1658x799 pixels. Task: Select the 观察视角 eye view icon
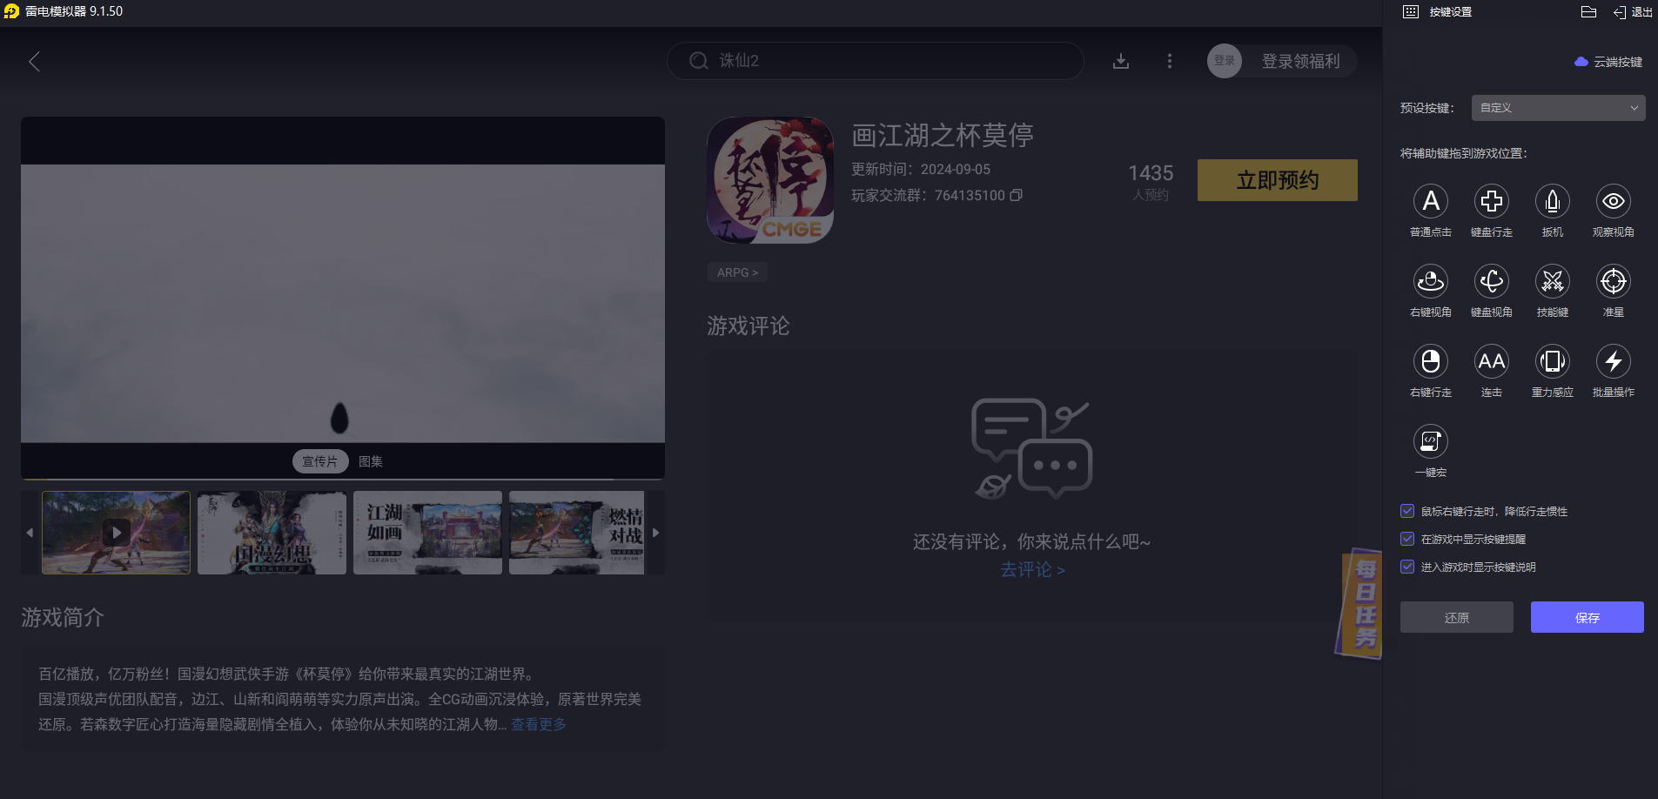click(x=1613, y=201)
